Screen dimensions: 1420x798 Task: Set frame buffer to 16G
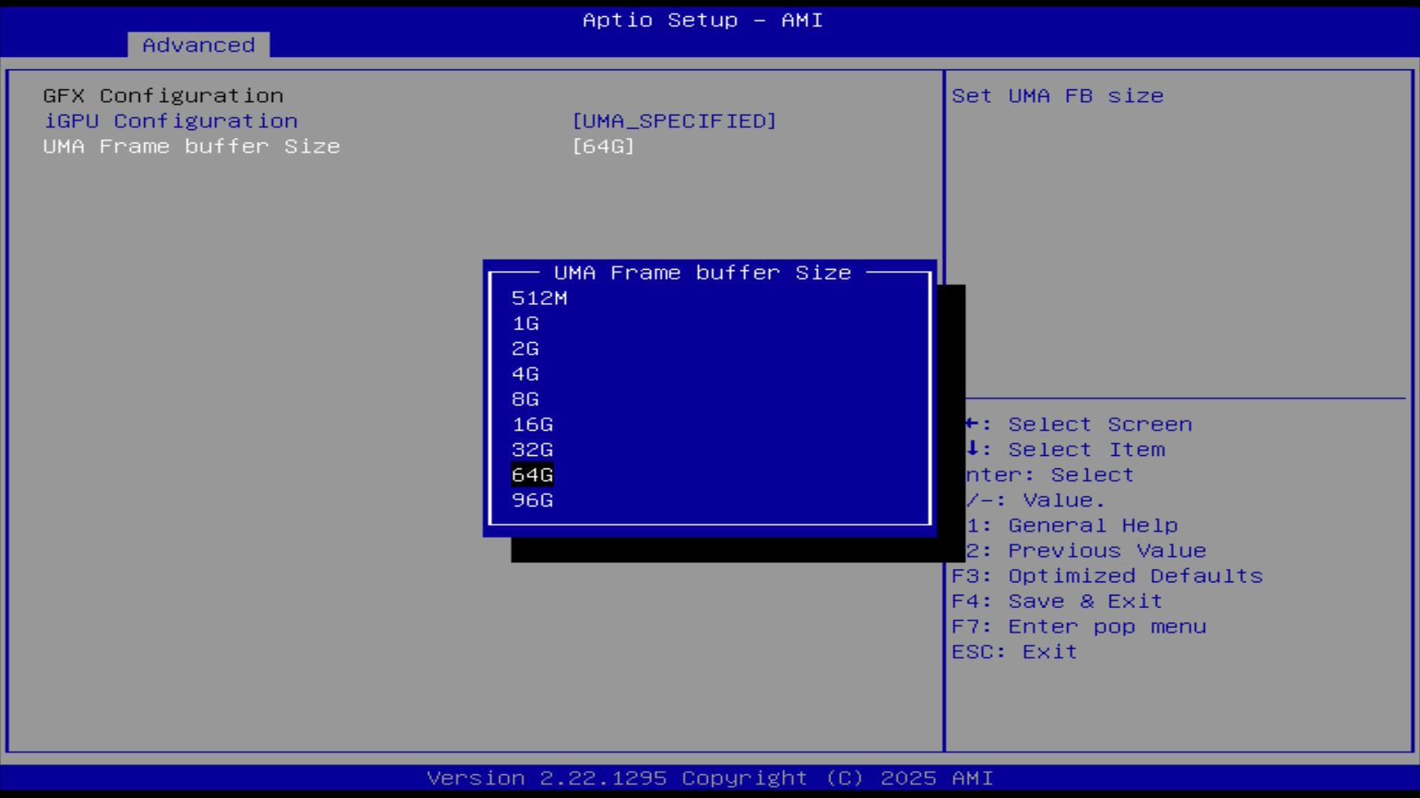532,425
